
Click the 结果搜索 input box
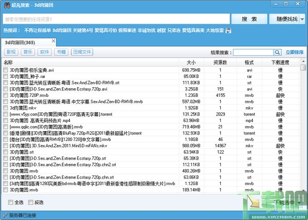254,52
